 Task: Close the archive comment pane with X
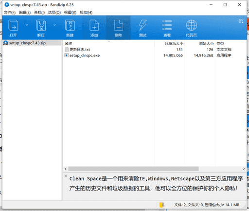(x=66, y=176)
